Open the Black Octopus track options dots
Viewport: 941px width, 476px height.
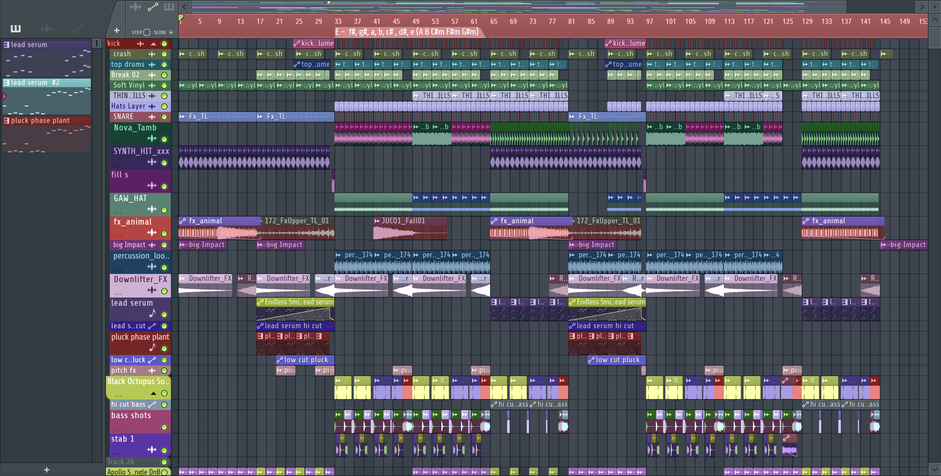coord(118,396)
